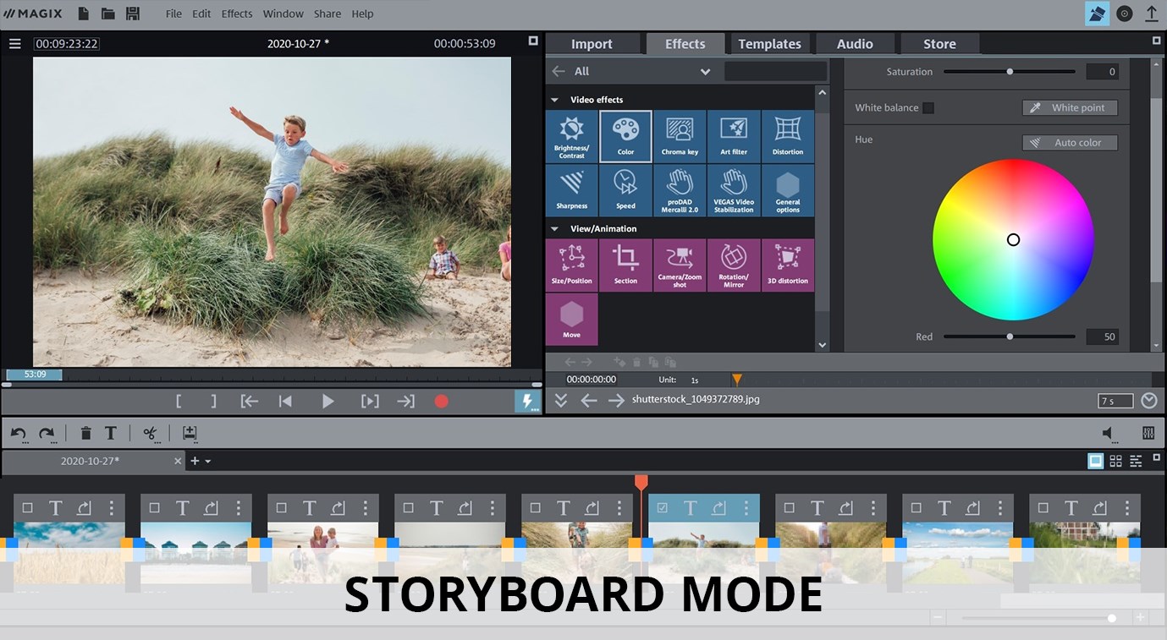Select the Brightness/Contrast effect tile
1167x640 pixels.
click(571, 136)
